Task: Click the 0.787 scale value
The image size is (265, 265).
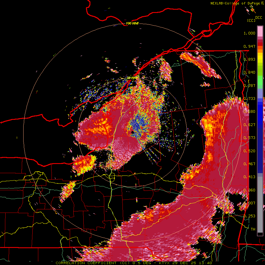Action: point(249,85)
